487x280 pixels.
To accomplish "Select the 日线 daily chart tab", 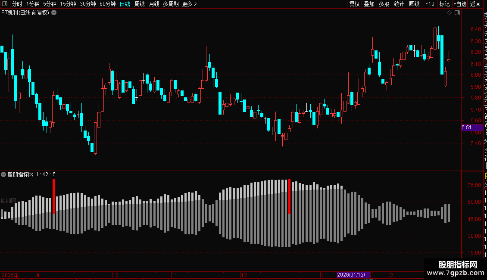I will [x=125, y=4].
